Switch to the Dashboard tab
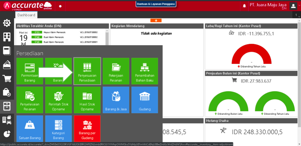This screenshot has height=146, width=301. [26, 15]
